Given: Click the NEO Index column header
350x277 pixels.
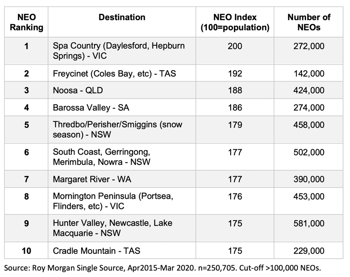Looking at the screenshot, I should pos(235,22).
